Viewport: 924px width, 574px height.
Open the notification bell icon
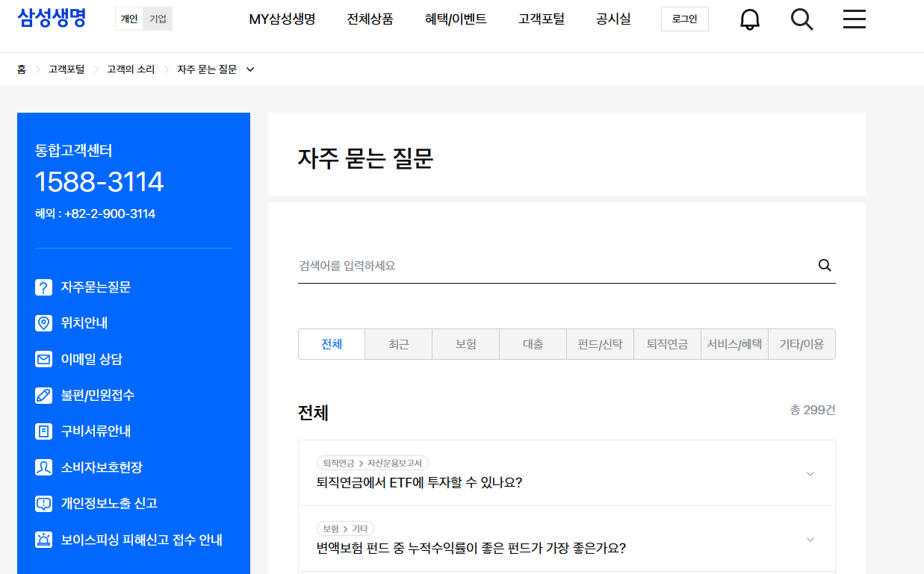(749, 19)
